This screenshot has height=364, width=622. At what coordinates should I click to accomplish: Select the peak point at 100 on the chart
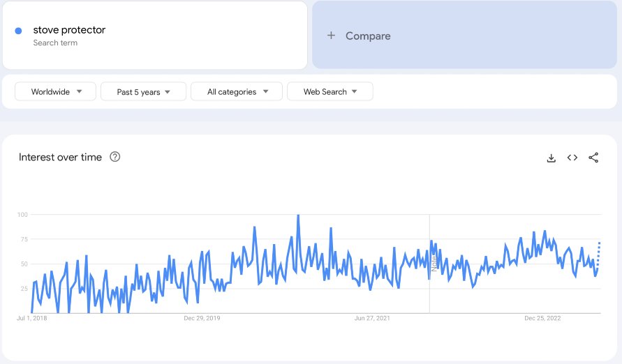298,215
